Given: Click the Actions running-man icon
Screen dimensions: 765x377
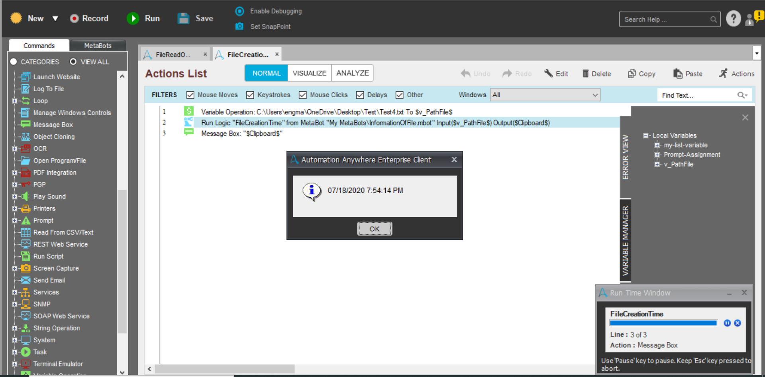Looking at the screenshot, I should click(723, 73).
